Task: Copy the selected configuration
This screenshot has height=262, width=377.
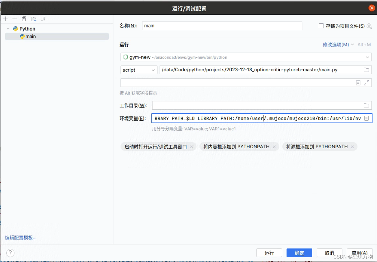Action: 24,19
